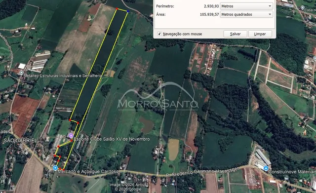This screenshot has width=316, height=193.
Task: Click the perimeter value 2.930,93
Action: 211,6
